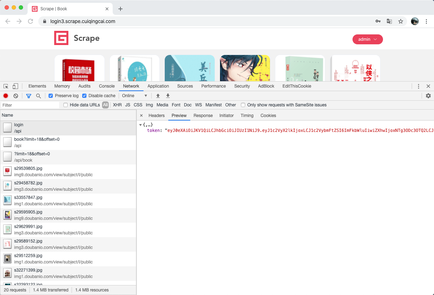Click the translate page icon
Image resolution: width=434 pixels, height=295 pixels.
point(389,21)
